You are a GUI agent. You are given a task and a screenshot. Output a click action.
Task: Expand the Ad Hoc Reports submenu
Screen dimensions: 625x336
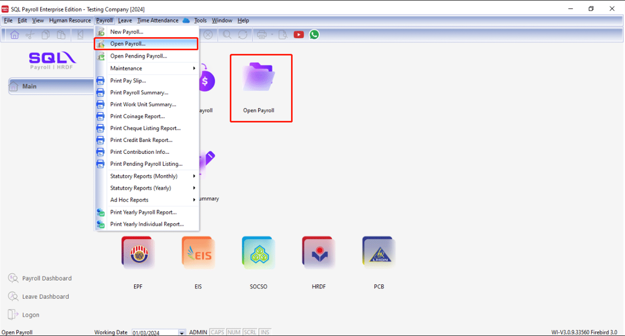(x=147, y=200)
